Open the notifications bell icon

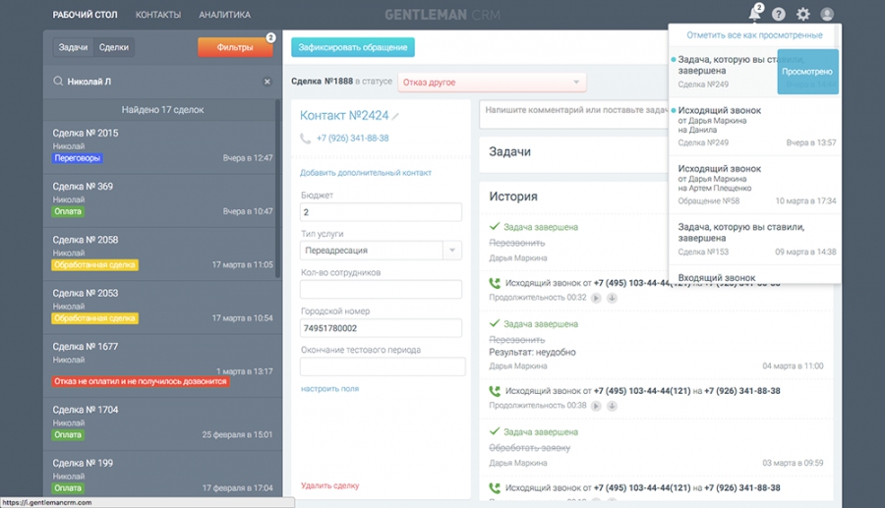(x=754, y=14)
